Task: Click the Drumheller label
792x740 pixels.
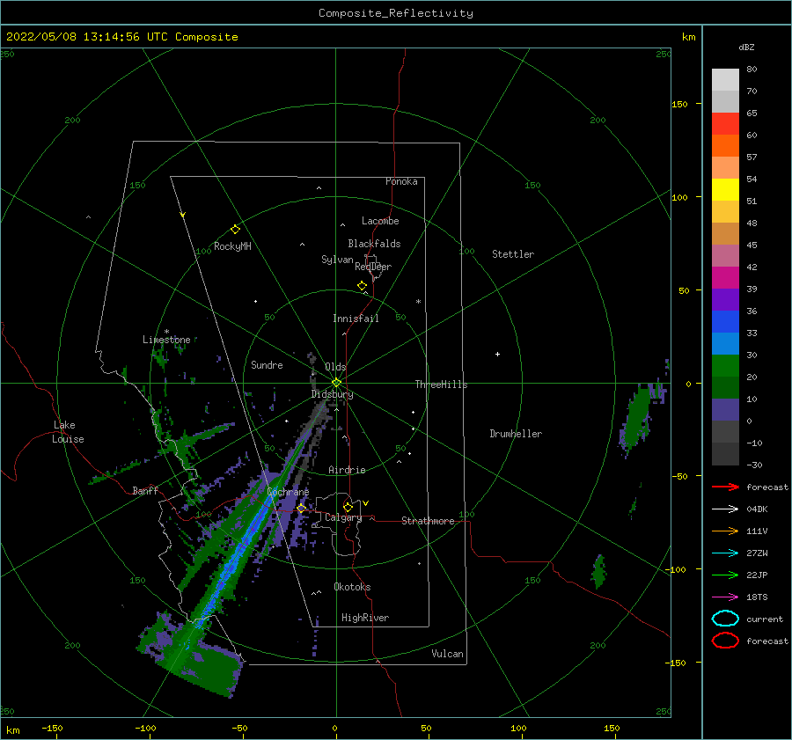Action: tap(516, 434)
